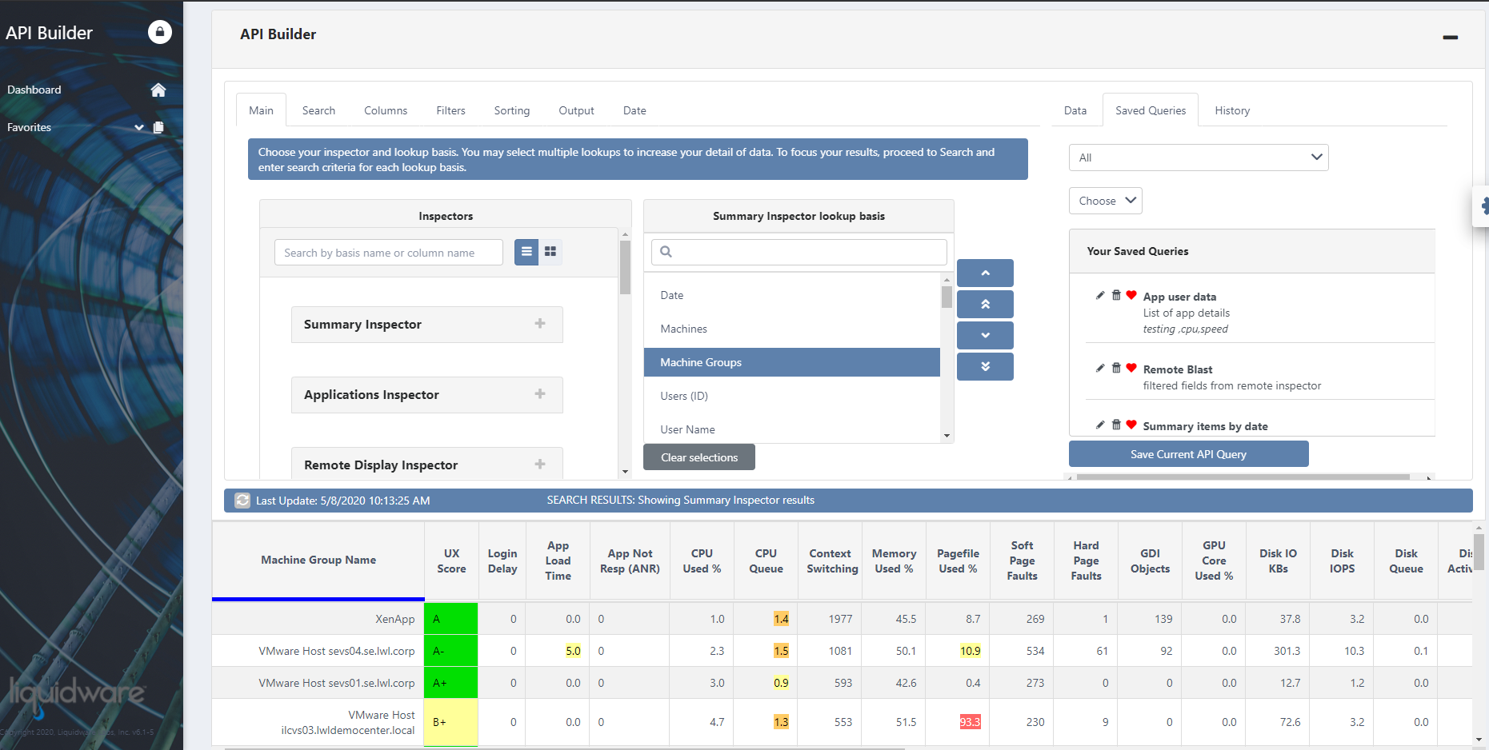The height and width of the screenshot is (750, 1489).
Task: Switch Inspectors to grid view
Action: [550, 252]
